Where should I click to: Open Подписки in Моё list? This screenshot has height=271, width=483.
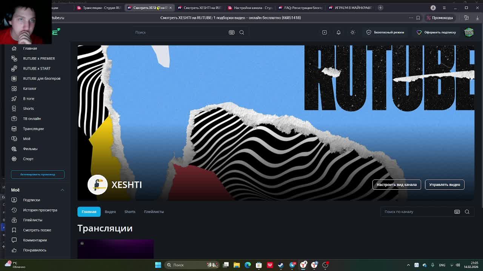31,200
